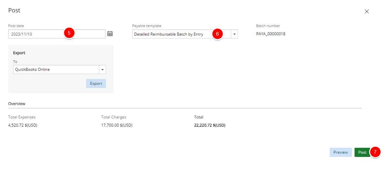Open the Post date calendar picker
The height and width of the screenshot is (169, 385).
coord(110,34)
